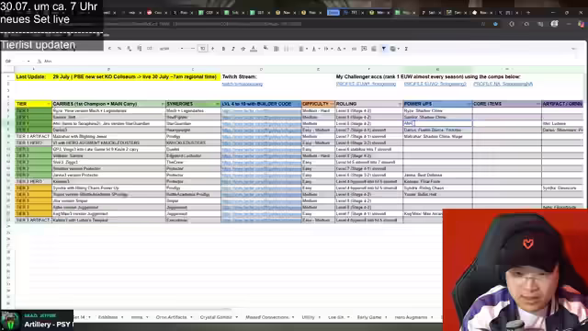Screen dimensions: 588x331
Task: Open Utility tab options arrow
Action: (319, 317)
